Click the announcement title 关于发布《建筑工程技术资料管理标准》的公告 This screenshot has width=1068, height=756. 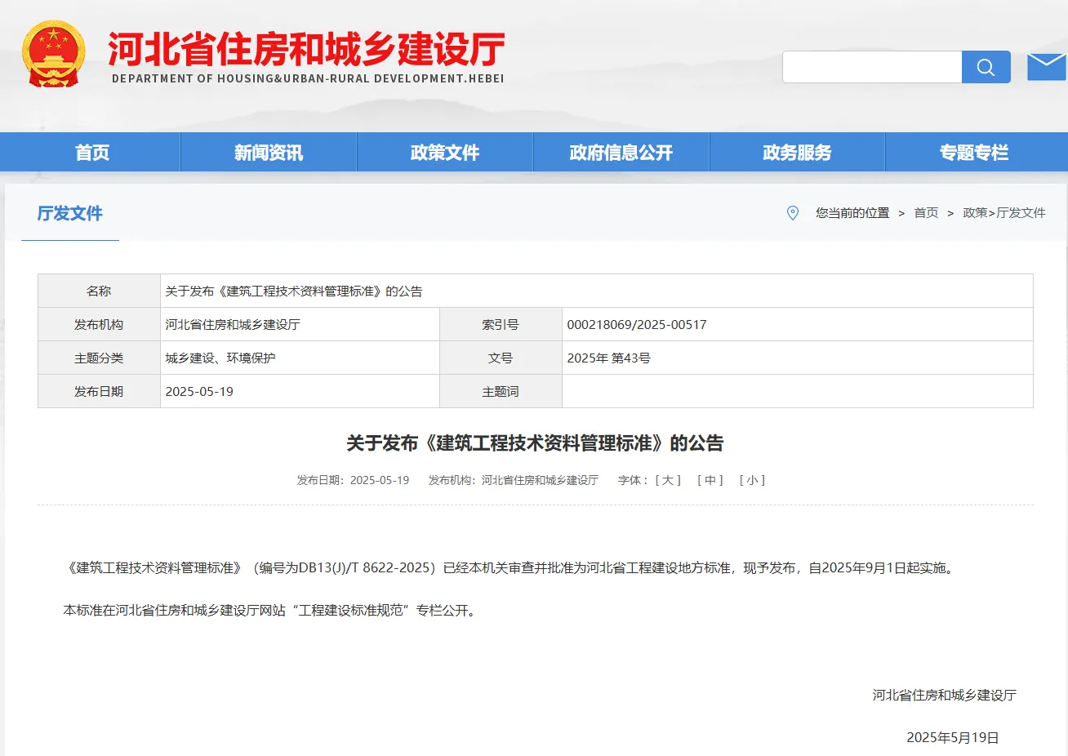coord(534,443)
